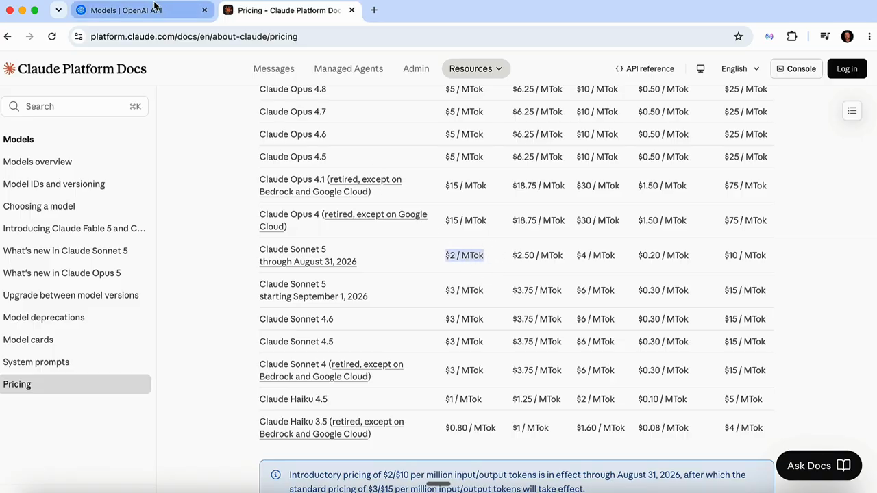The width and height of the screenshot is (877, 493).
Task: Open a new browser tab
Action: click(x=374, y=10)
